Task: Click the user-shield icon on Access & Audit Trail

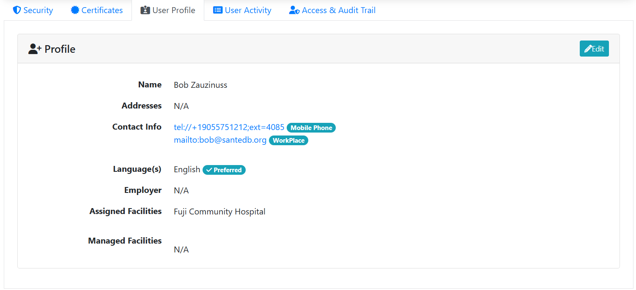Action: (294, 10)
